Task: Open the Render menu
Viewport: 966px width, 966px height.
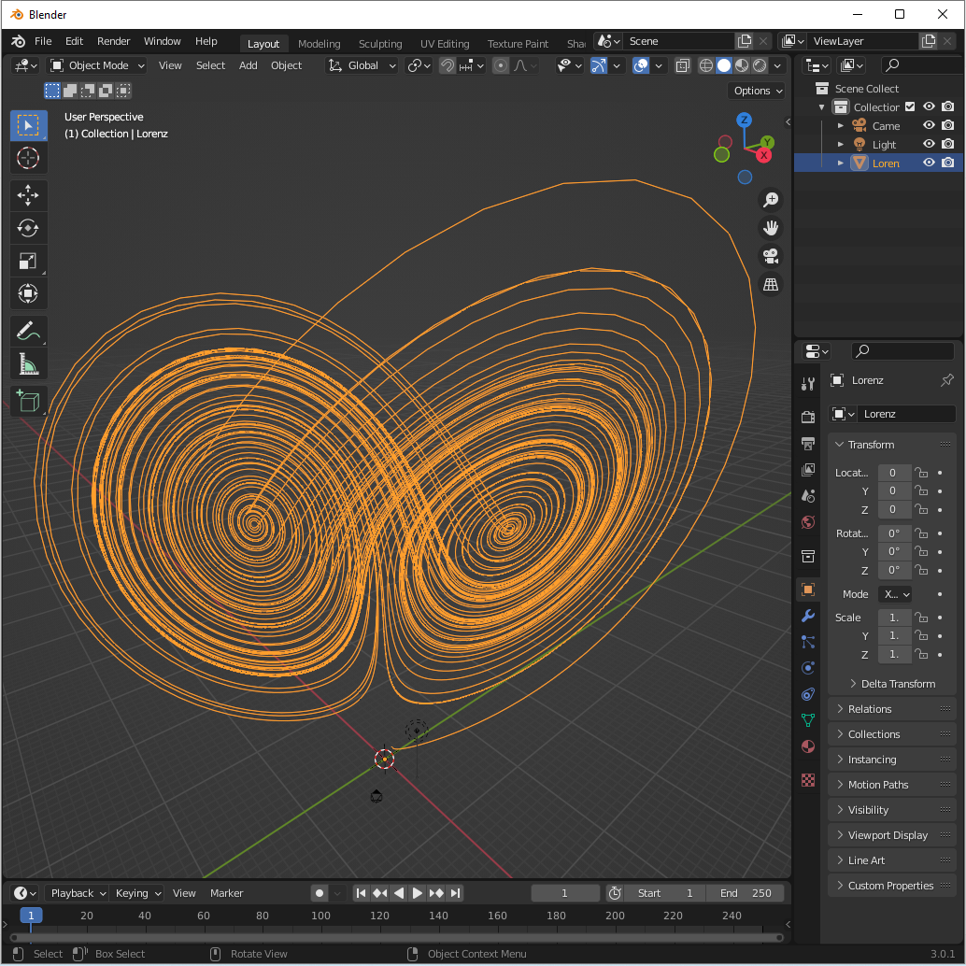Action: click(x=114, y=41)
